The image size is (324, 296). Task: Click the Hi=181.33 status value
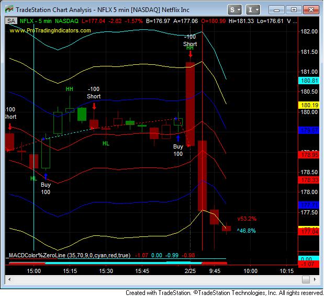pyautogui.click(x=241, y=21)
